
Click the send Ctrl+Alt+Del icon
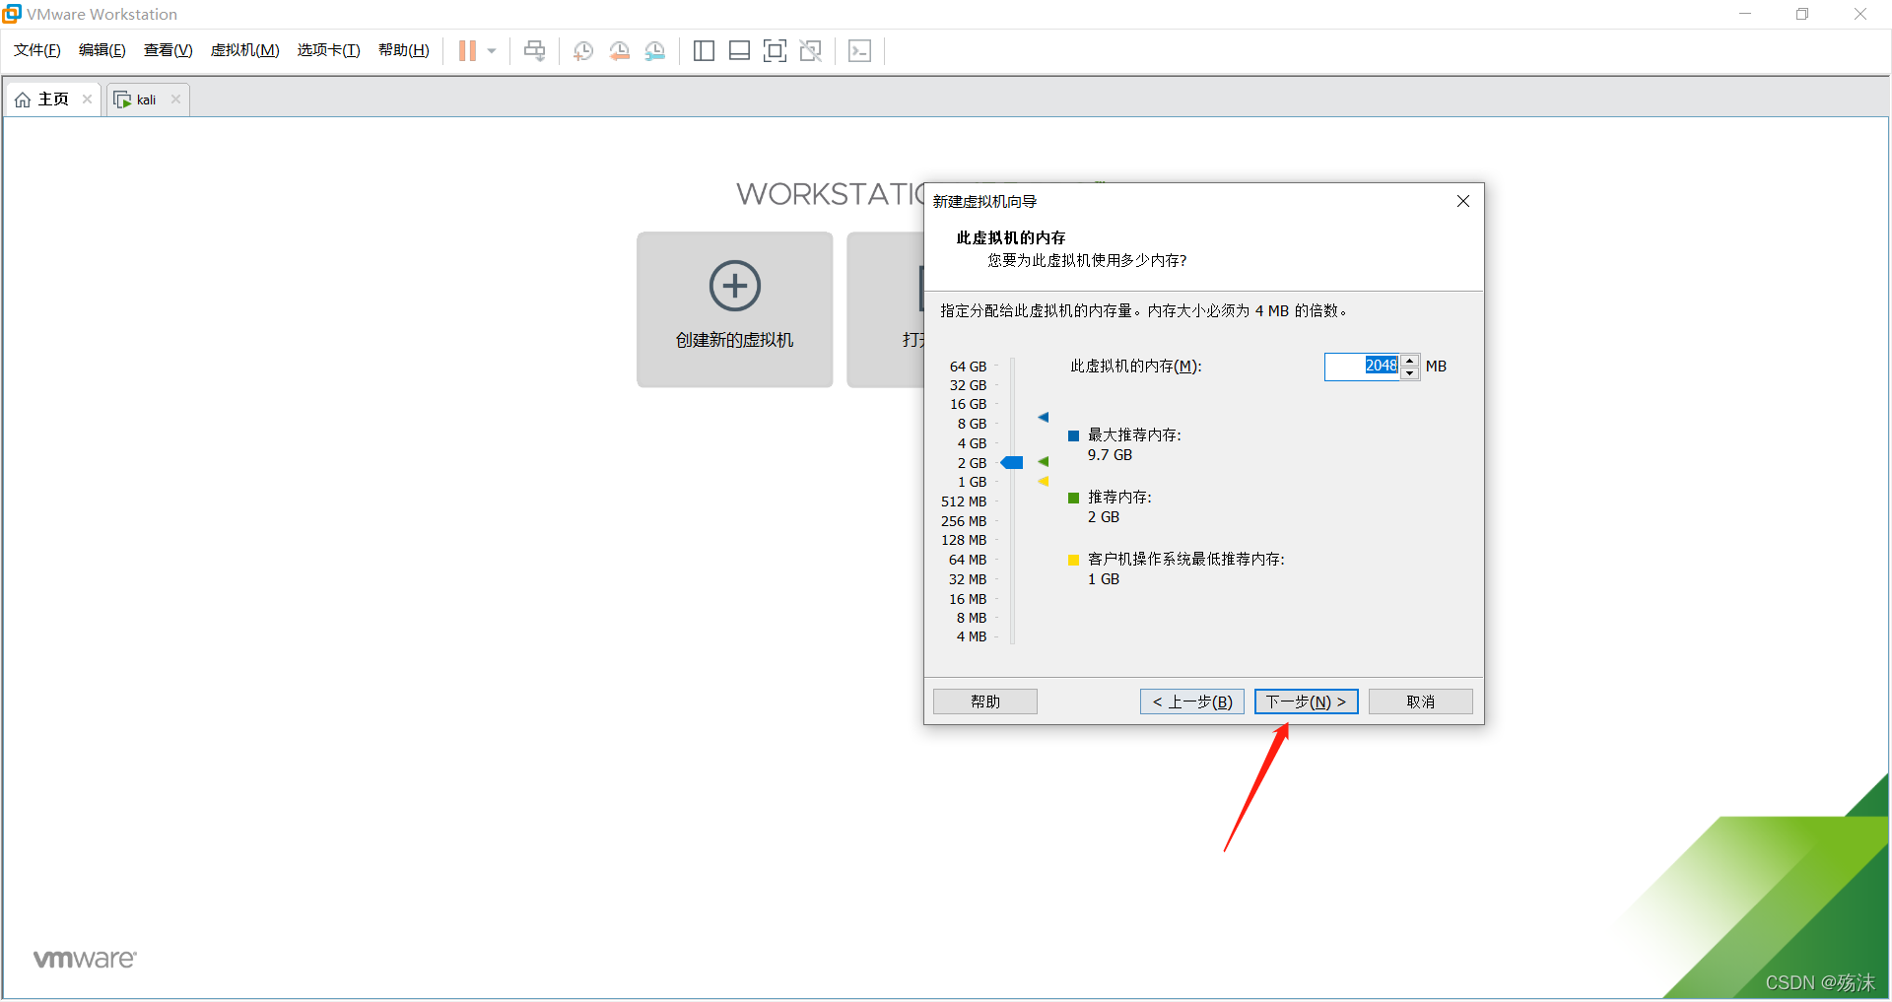point(534,51)
